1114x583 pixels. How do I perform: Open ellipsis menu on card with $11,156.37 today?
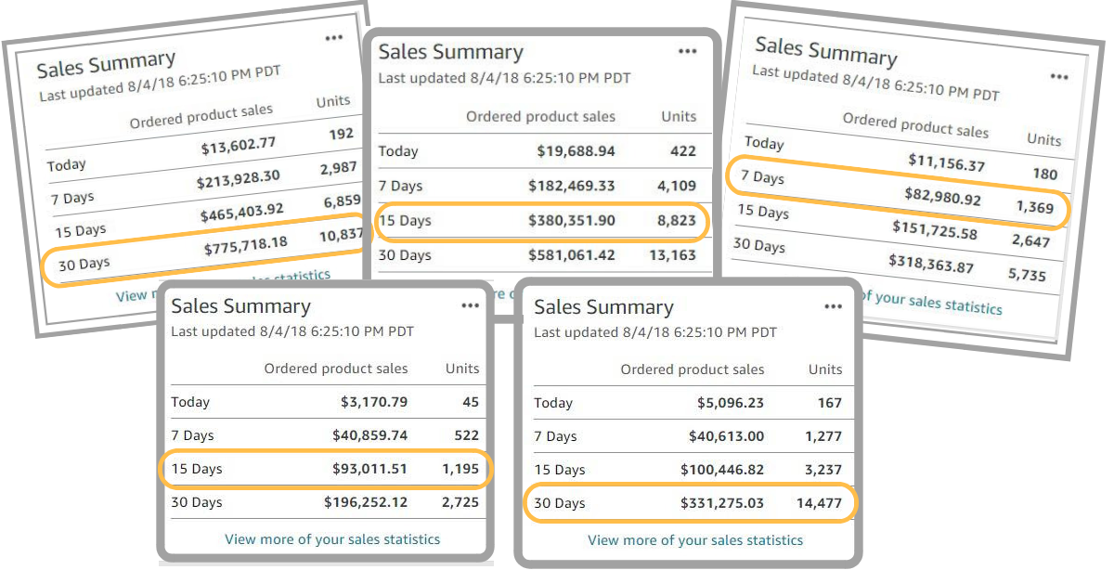(x=1059, y=77)
